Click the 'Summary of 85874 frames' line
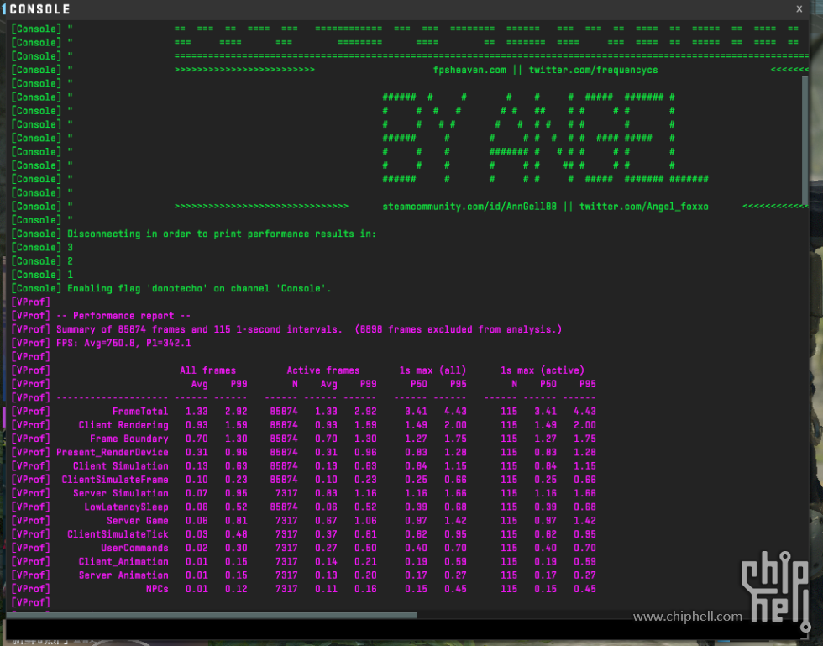The width and height of the screenshot is (823, 646). click(x=308, y=330)
